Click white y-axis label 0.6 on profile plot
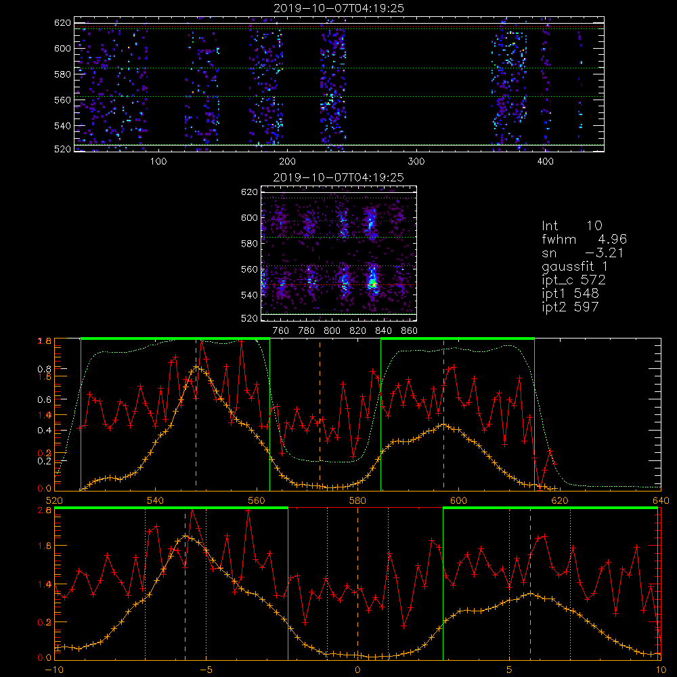Screen dimensions: 677x677 click(x=45, y=400)
